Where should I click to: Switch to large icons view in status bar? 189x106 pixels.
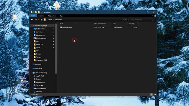(155, 95)
